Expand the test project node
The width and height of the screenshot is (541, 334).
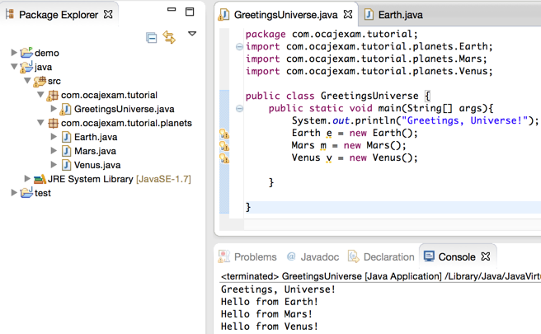tap(14, 192)
